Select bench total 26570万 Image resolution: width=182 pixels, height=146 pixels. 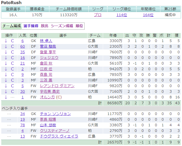[115, 142]
